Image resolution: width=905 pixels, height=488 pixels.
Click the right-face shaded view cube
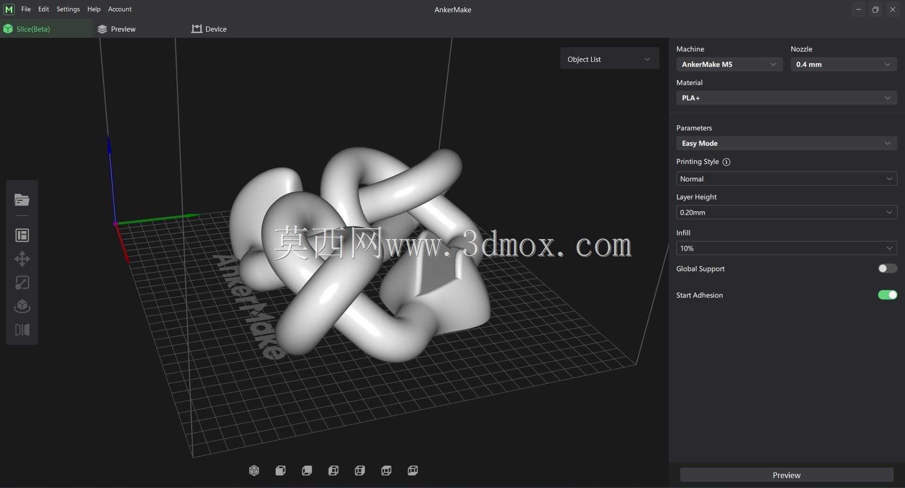point(360,471)
